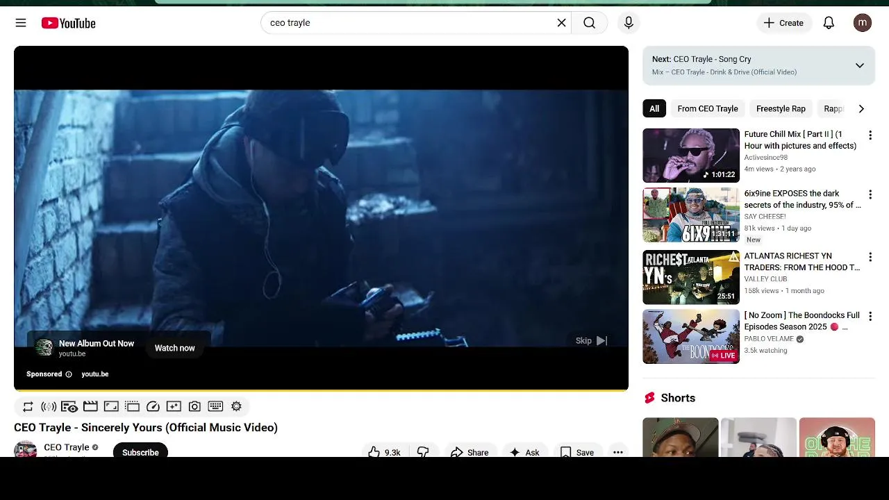Click the expand video player icon
The height and width of the screenshot is (500, 889).
111,406
